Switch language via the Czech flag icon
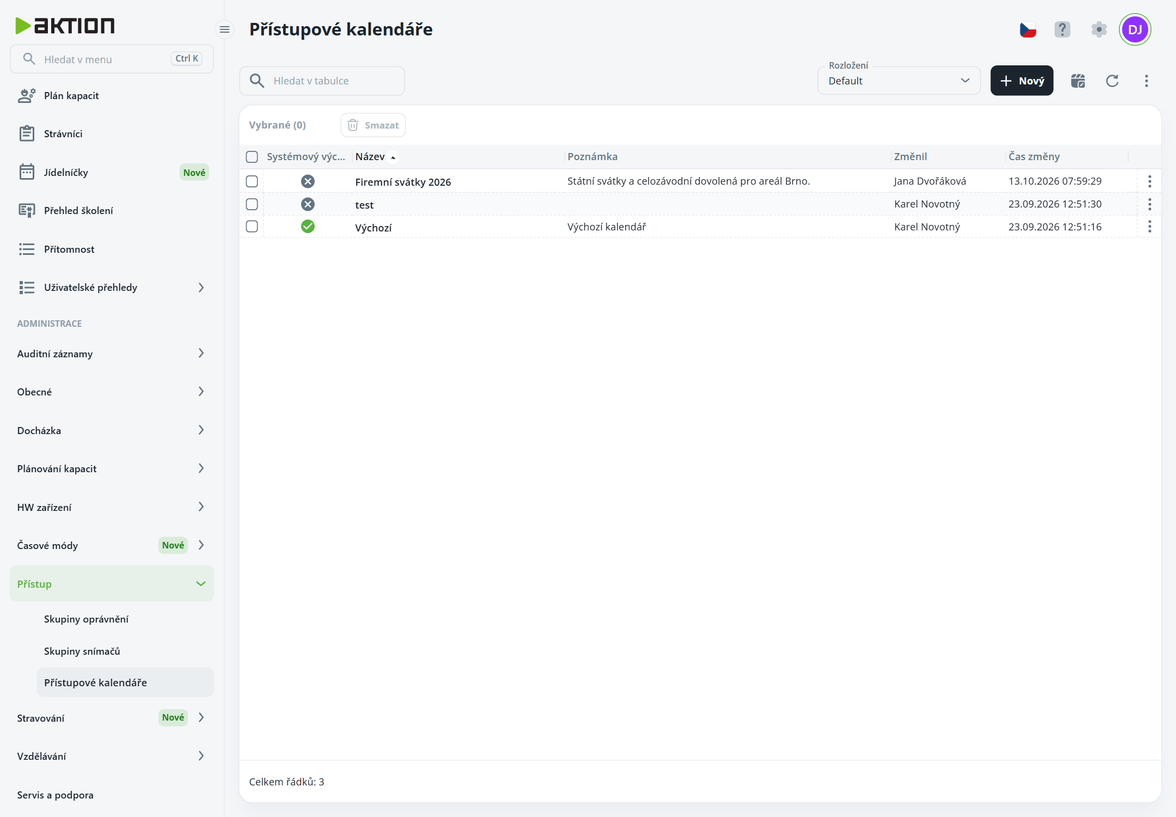This screenshot has width=1176, height=817. click(x=1028, y=29)
